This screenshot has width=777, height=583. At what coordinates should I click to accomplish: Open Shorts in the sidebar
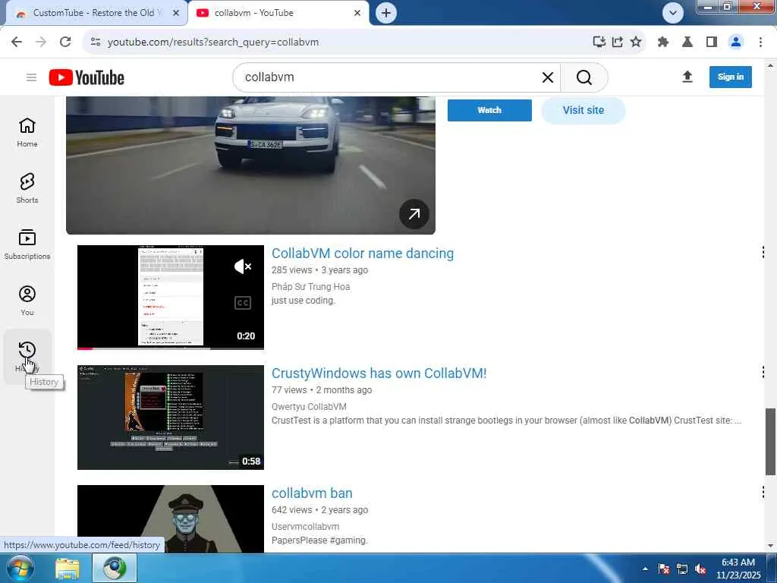pos(27,188)
